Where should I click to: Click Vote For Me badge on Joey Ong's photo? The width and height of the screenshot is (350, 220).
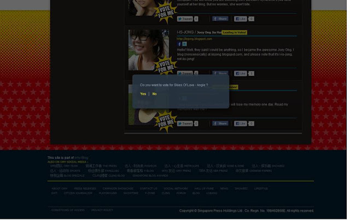166,66
